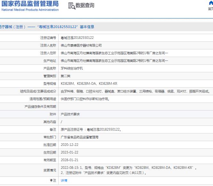The height and width of the screenshot is (186, 213).
Task: Click the 首页 label under the home icon
Action: (210, 9)
